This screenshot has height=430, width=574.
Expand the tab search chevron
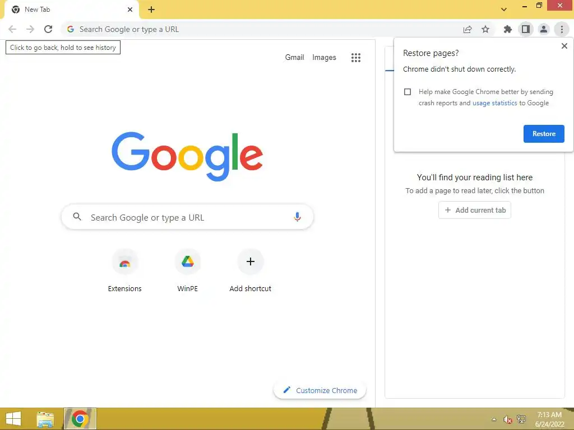[x=504, y=10]
